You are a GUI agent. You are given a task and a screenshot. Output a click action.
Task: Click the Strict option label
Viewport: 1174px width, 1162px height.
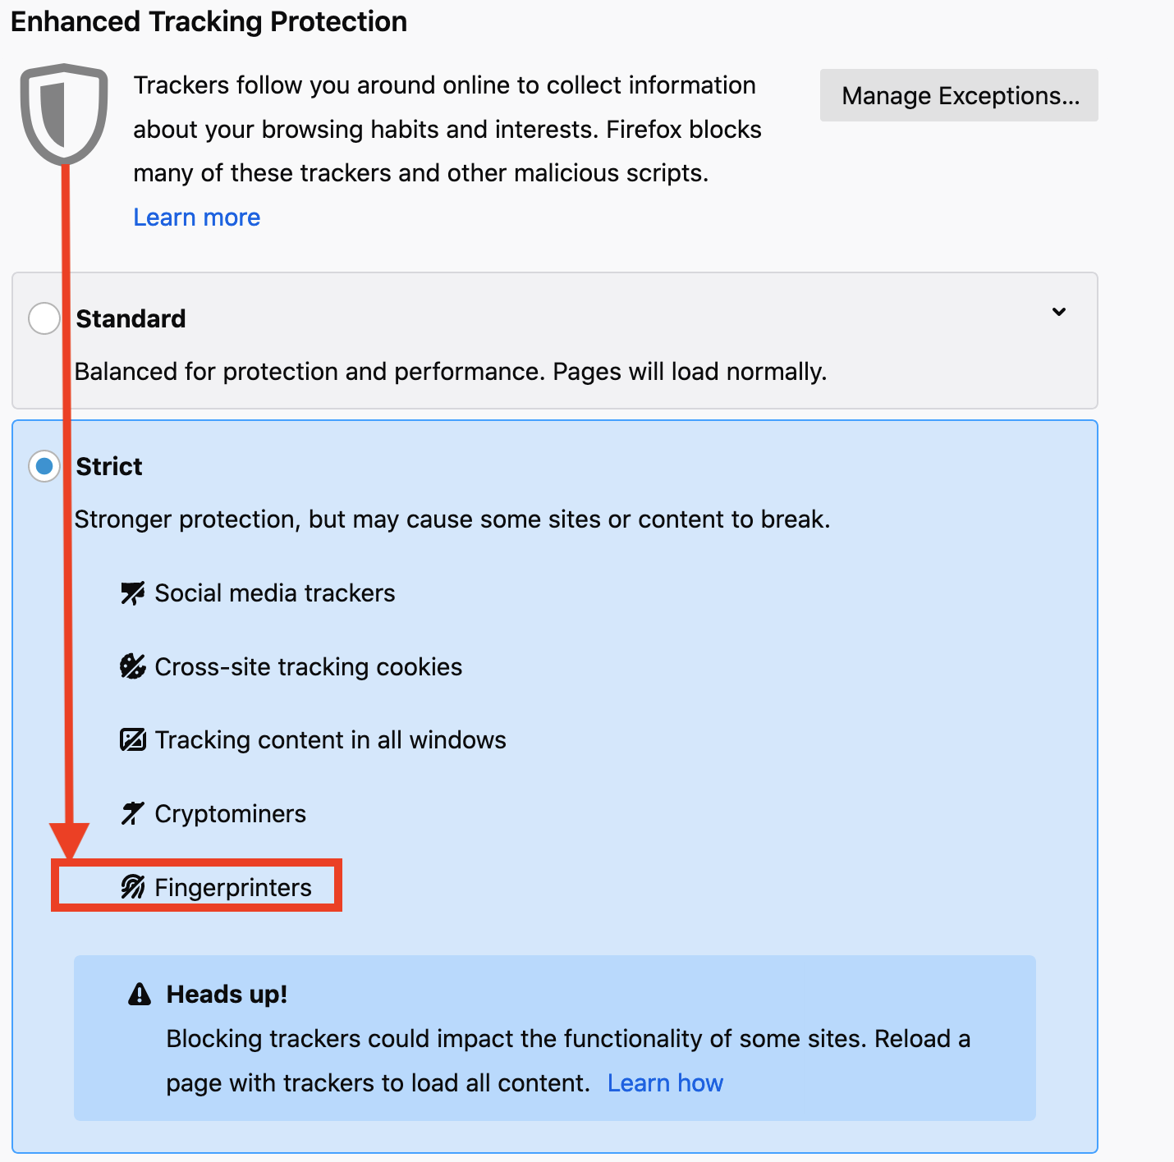(109, 466)
